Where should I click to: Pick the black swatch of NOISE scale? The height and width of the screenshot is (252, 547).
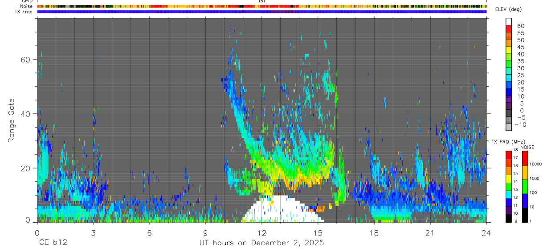click(x=525, y=214)
